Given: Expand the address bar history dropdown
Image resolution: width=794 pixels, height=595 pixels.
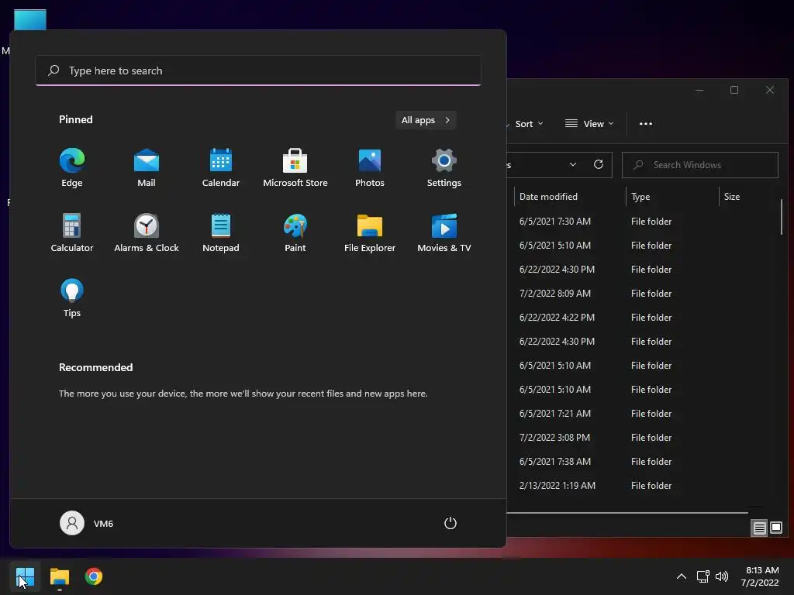Looking at the screenshot, I should [573, 165].
